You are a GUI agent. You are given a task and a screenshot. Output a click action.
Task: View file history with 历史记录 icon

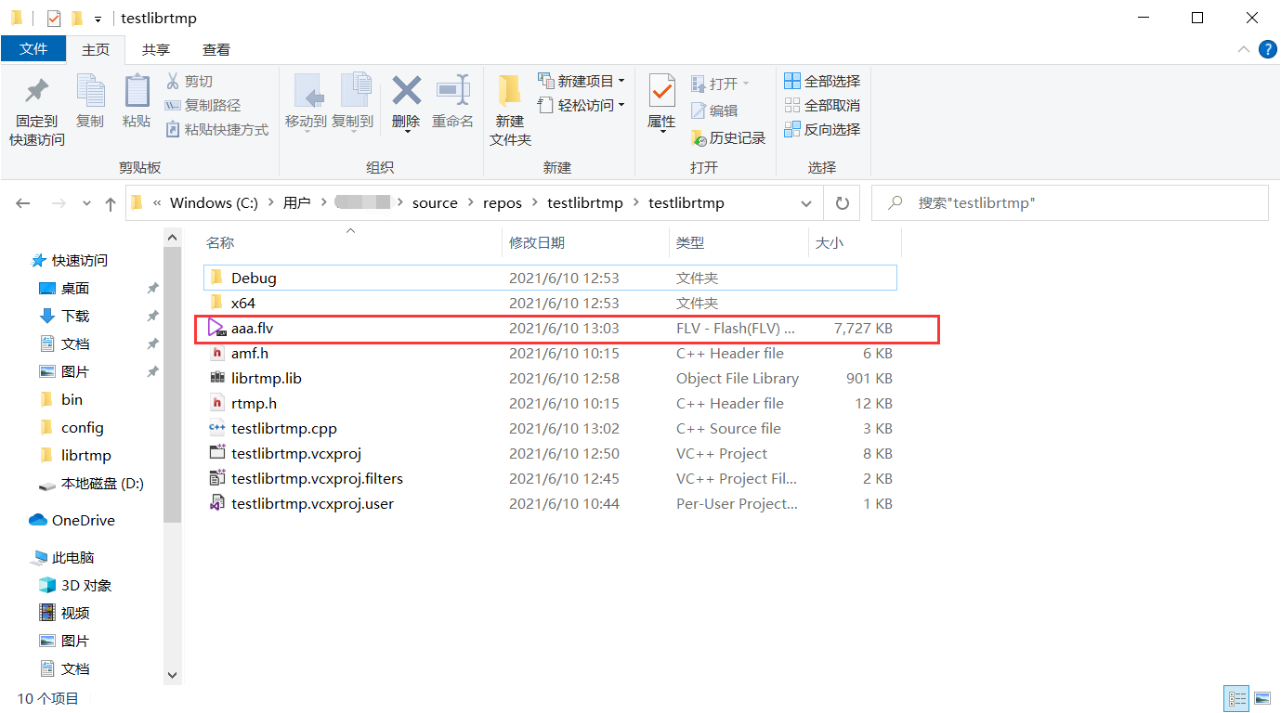tap(728, 137)
